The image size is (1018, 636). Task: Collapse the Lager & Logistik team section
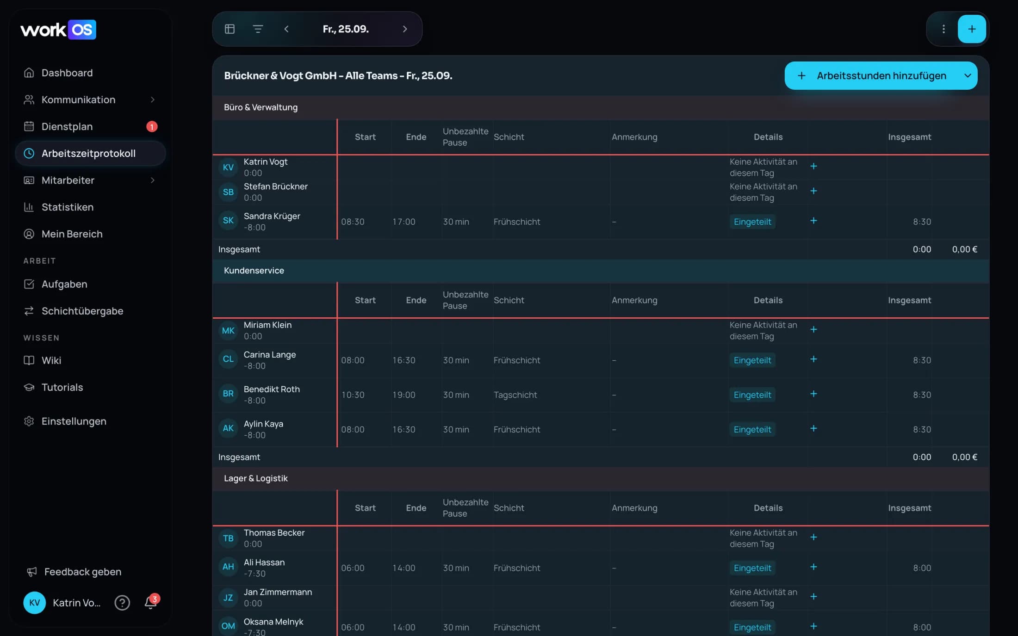point(601,478)
